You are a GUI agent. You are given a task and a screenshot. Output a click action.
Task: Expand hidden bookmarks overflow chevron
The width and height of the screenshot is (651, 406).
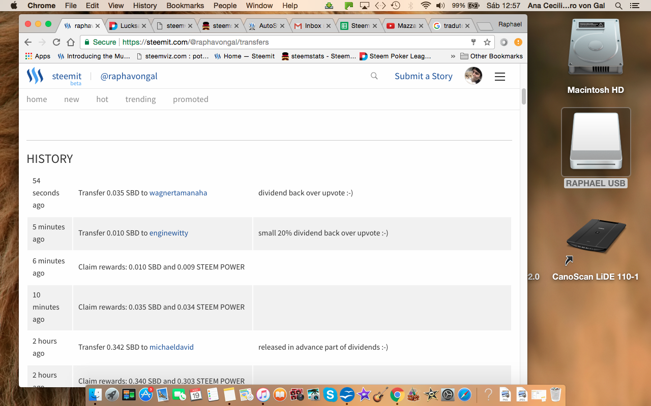[x=453, y=56]
